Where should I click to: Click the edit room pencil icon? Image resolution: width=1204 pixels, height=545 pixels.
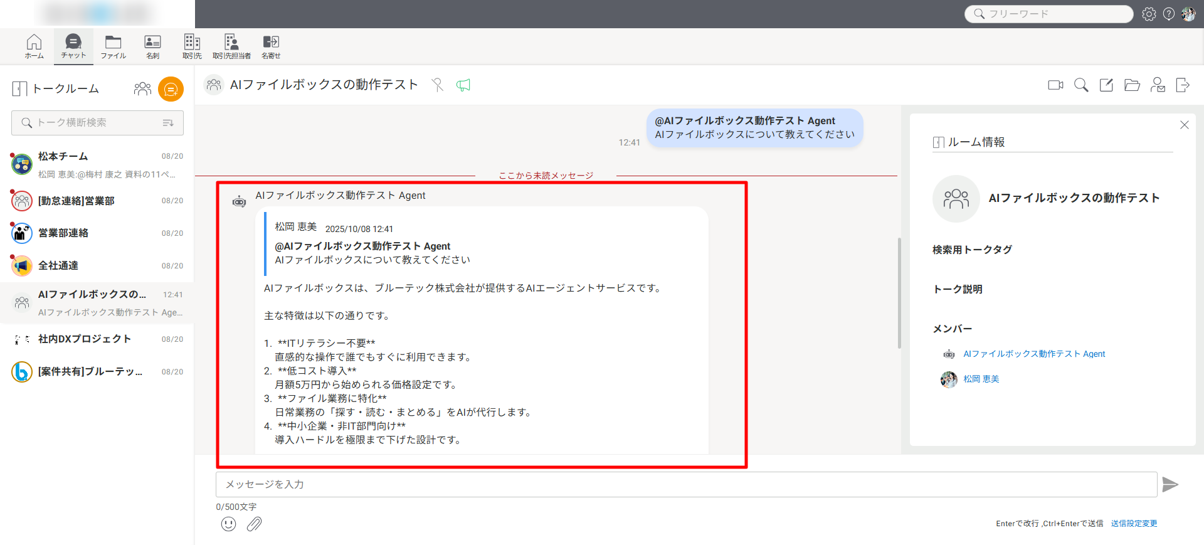[x=1106, y=85]
